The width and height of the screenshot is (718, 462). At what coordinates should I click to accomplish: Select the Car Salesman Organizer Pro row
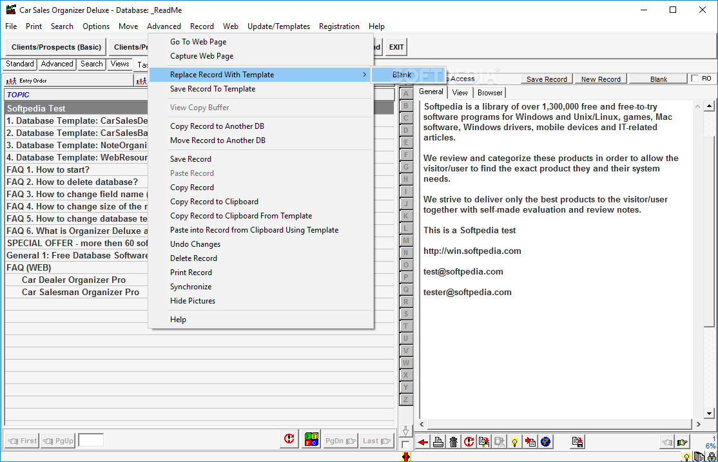point(199,292)
